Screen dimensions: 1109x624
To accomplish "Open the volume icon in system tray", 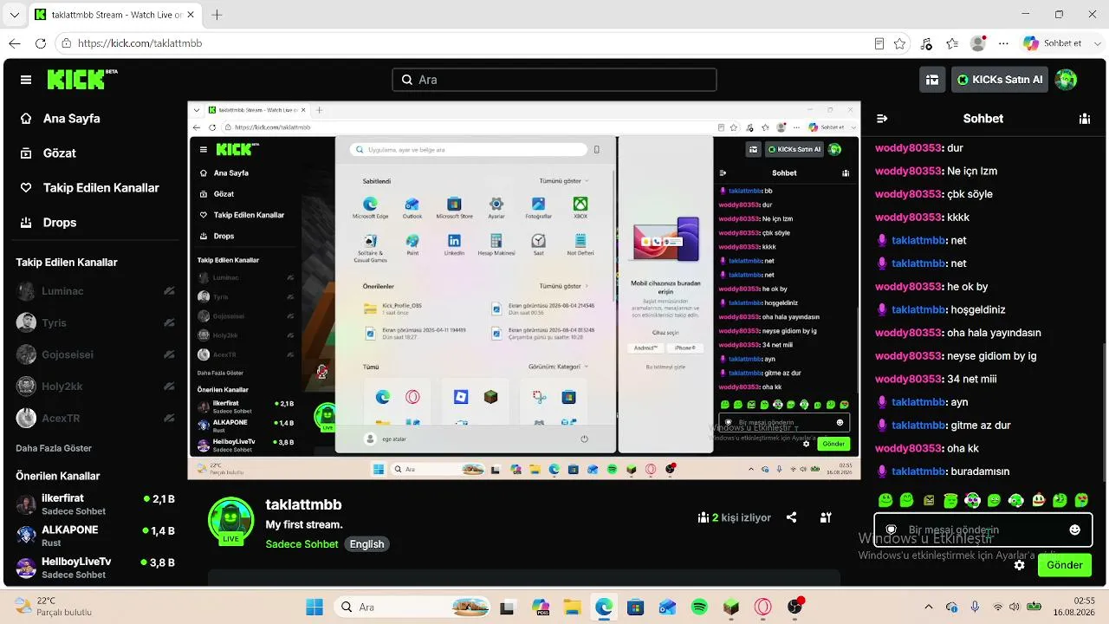I will click(1015, 608).
